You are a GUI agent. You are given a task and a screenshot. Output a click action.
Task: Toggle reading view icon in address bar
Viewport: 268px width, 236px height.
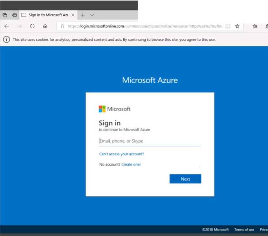pyautogui.click(x=228, y=26)
